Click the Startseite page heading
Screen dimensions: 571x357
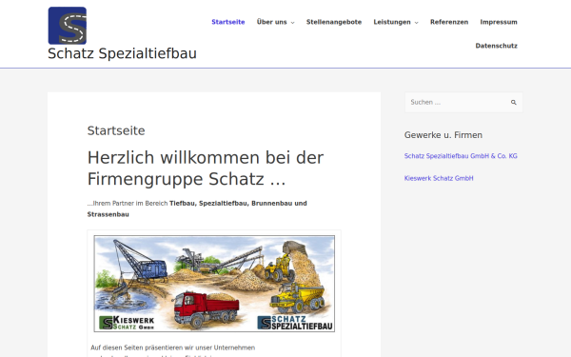(x=116, y=130)
